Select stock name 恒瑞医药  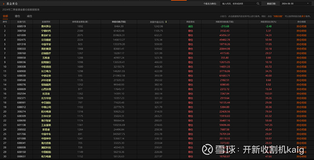pyautogui.click(x=46, y=85)
